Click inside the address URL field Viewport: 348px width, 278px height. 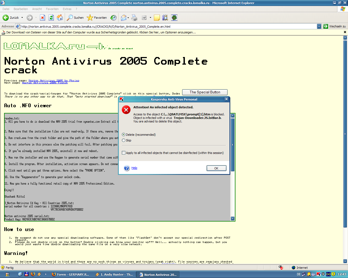(x=169, y=26)
